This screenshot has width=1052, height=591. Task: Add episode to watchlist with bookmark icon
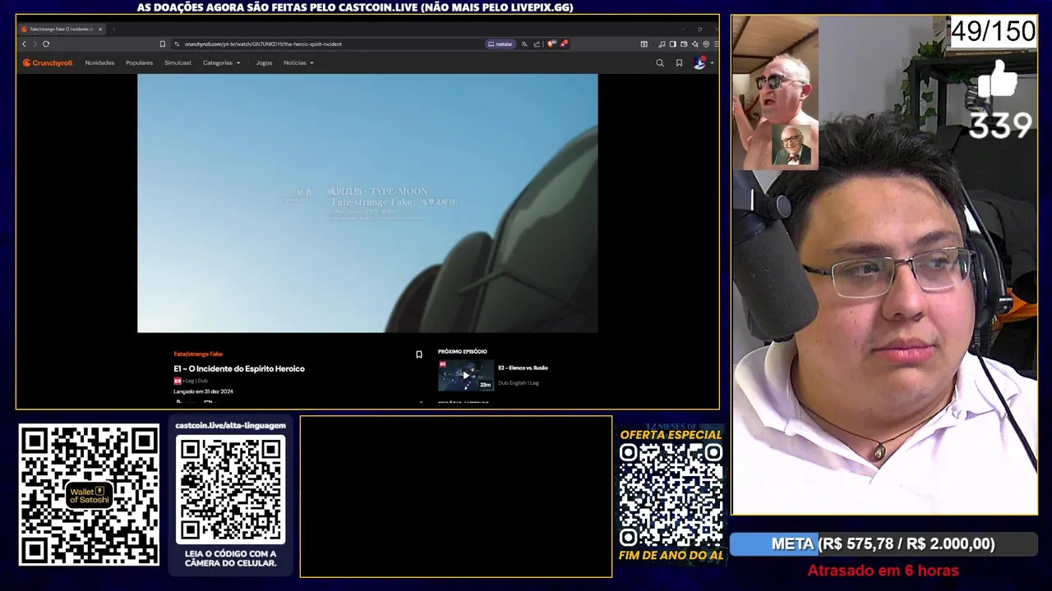[x=418, y=355]
